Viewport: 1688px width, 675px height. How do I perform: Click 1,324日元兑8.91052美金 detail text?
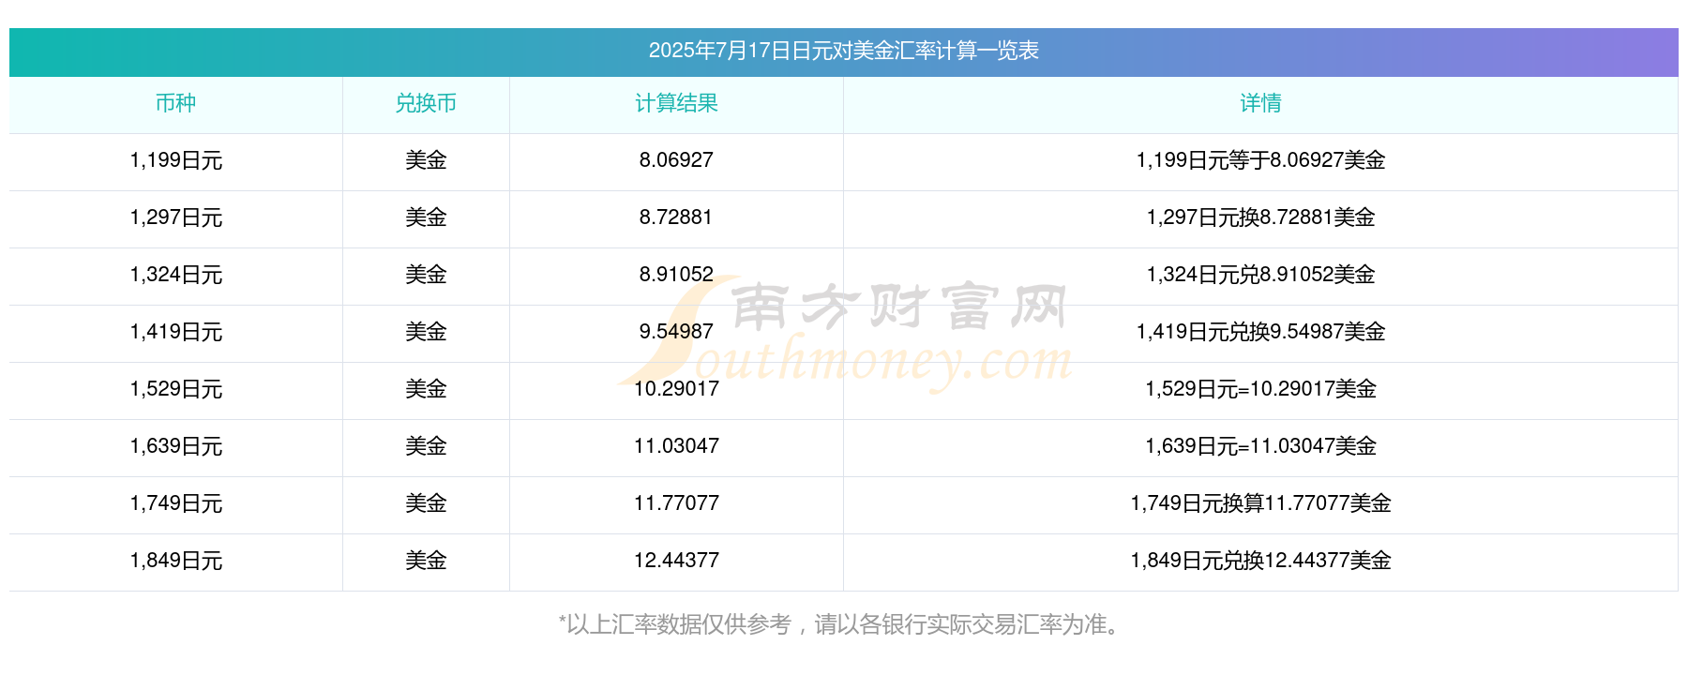pos(1260,275)
